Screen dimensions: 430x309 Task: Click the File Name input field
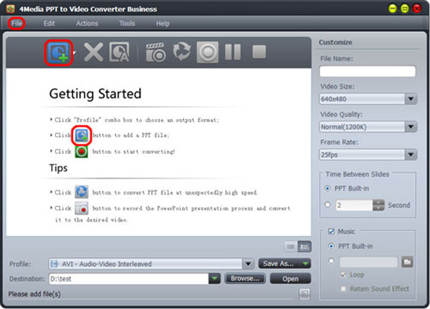[368, 72]
